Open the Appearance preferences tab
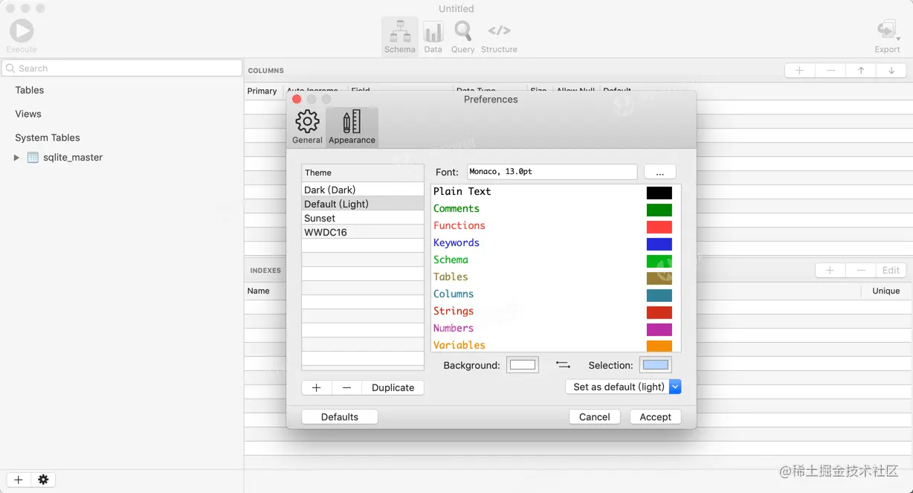 [x=352, y=127]
